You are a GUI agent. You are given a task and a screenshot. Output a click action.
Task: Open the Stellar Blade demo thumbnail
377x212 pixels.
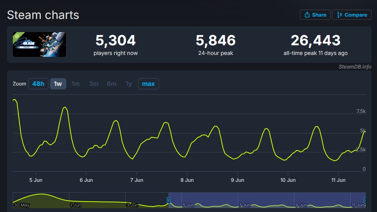(x=39, y=44)
